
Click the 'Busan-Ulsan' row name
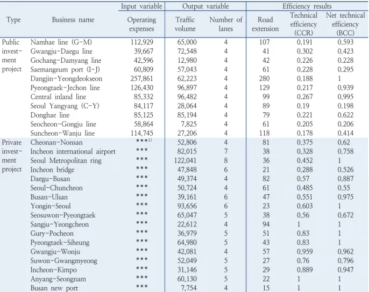pos(49,197)
